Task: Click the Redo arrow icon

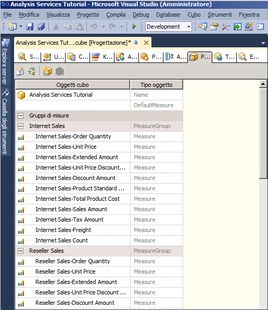Action: 112,27
